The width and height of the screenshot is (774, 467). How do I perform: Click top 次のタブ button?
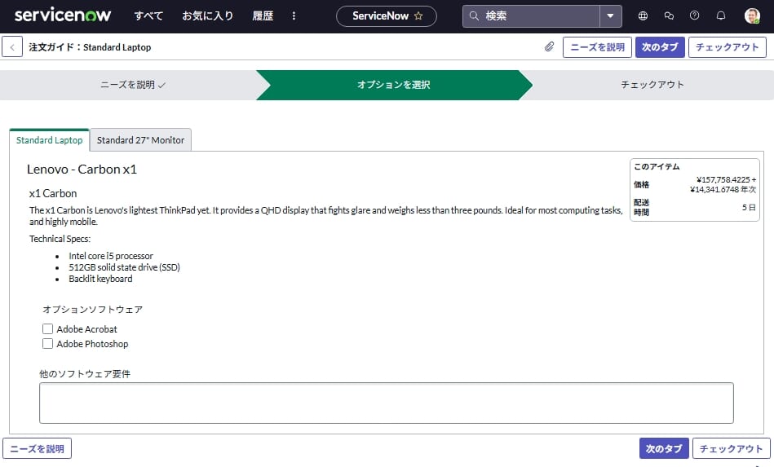click(660, 47)
